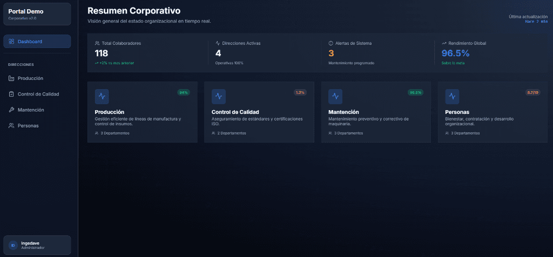The width and height of the screenshot is (553, 257).
Task: Click the Alertas de Sistema warning icon
Action: pos(331,43)
